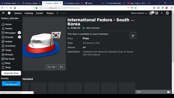
Task: Open the Firefox library icon
Action: click(154, 8)
